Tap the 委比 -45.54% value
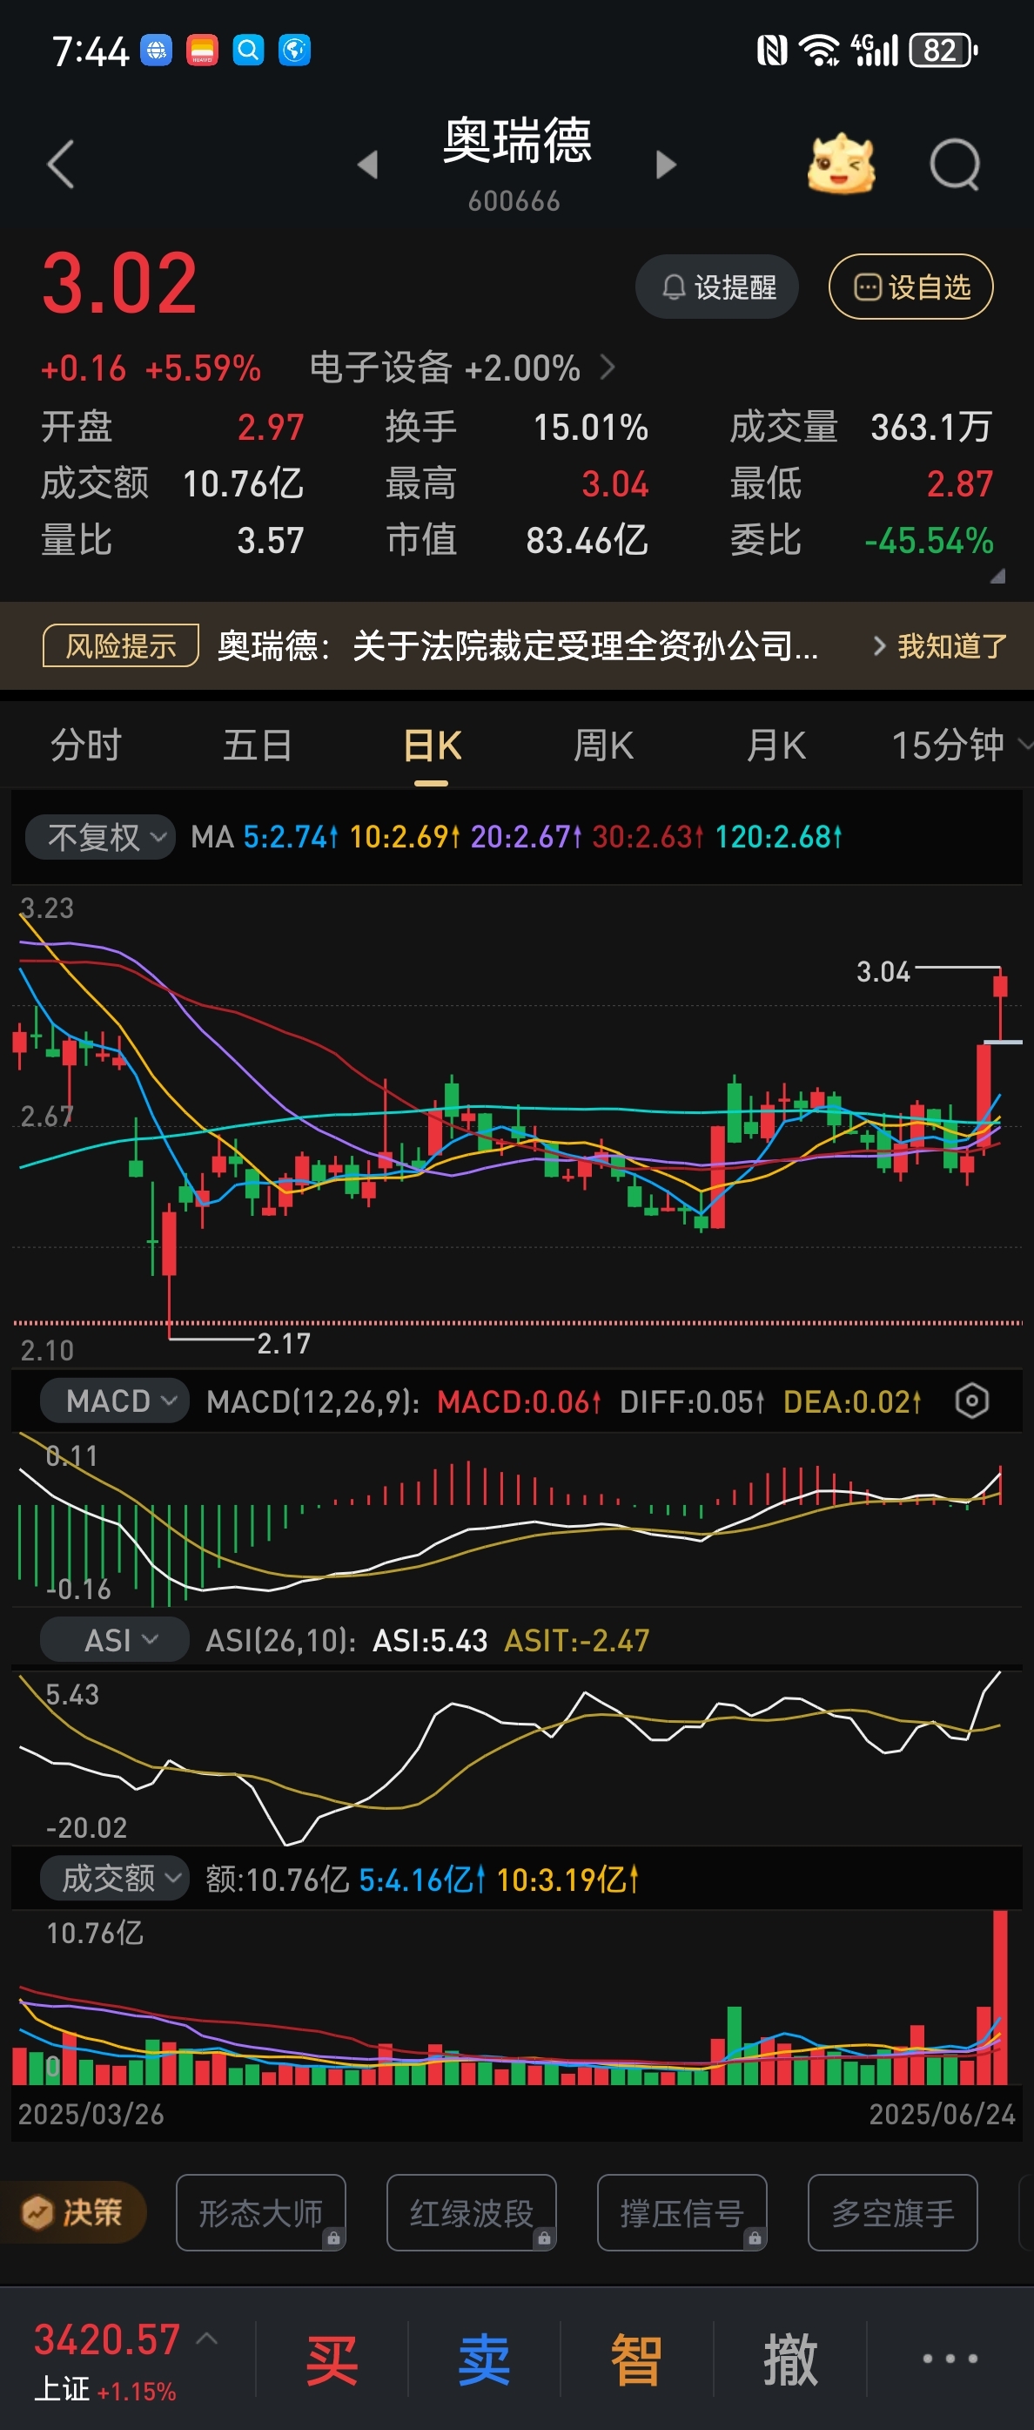This screenshot has width=1034, height=2430. coord(930,541)
